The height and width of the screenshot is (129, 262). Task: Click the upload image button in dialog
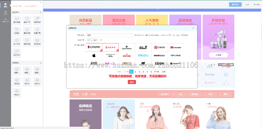click(92, 40)
